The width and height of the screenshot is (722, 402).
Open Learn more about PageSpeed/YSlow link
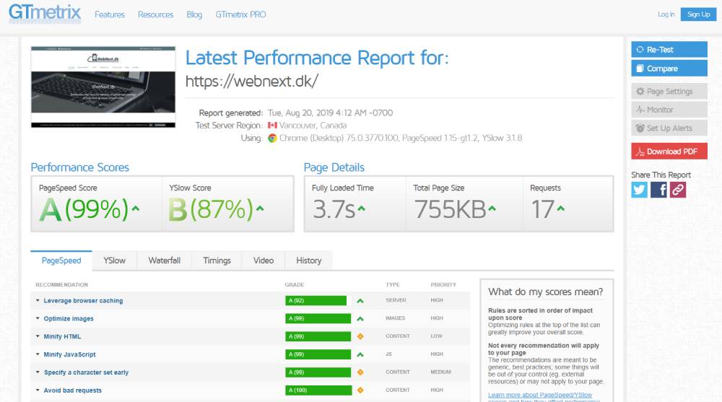coord(540,395)
